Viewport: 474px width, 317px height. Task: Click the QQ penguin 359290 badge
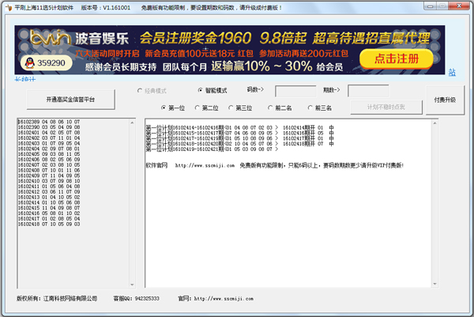click(47, 63)
